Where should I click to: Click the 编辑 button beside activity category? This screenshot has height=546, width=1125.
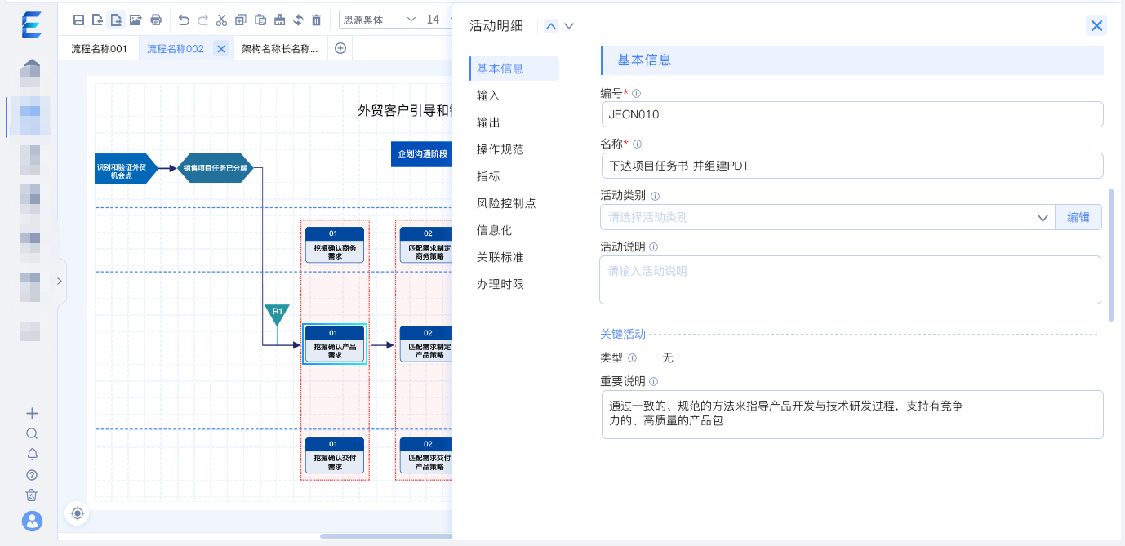(1078, 217)
